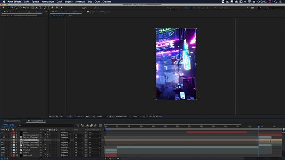Click the Search help field at top right
Image resolution: width=285 pixels, height=160 pixels.
pos(269,8)
